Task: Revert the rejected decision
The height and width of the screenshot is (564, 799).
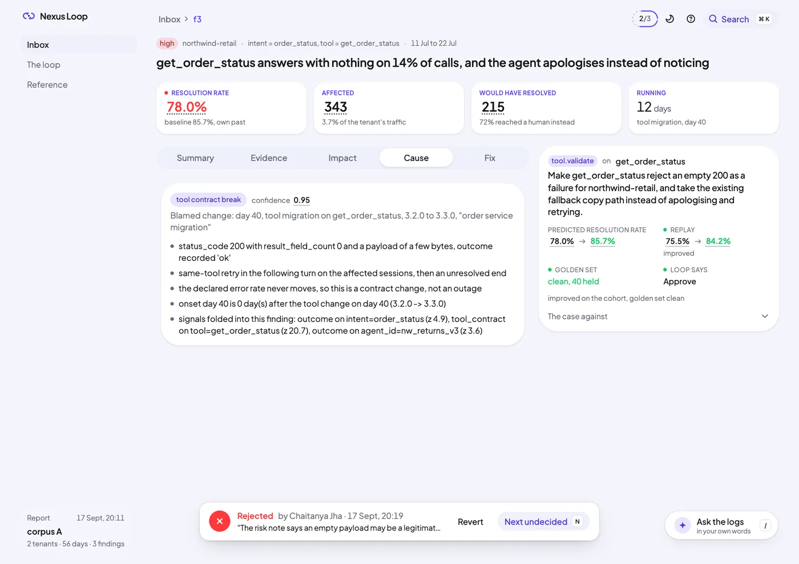Action: 470,522
